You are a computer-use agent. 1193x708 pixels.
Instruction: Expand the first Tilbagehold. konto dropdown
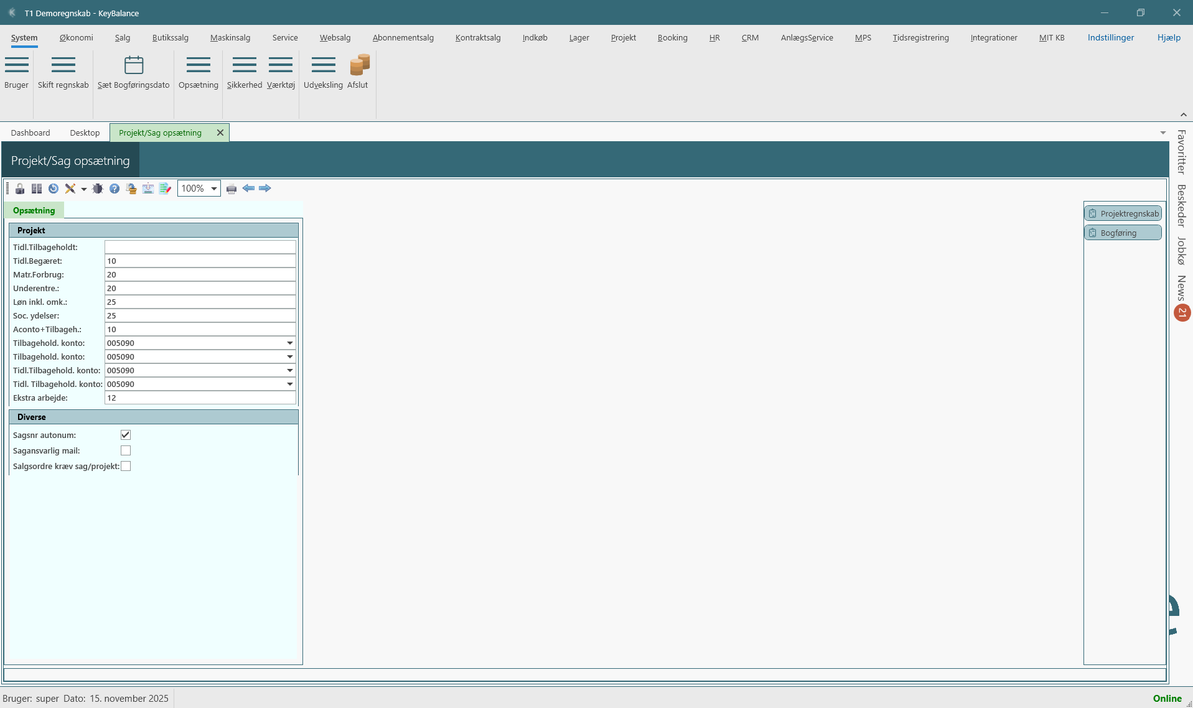pyautogui.click(x=289, y=343)
